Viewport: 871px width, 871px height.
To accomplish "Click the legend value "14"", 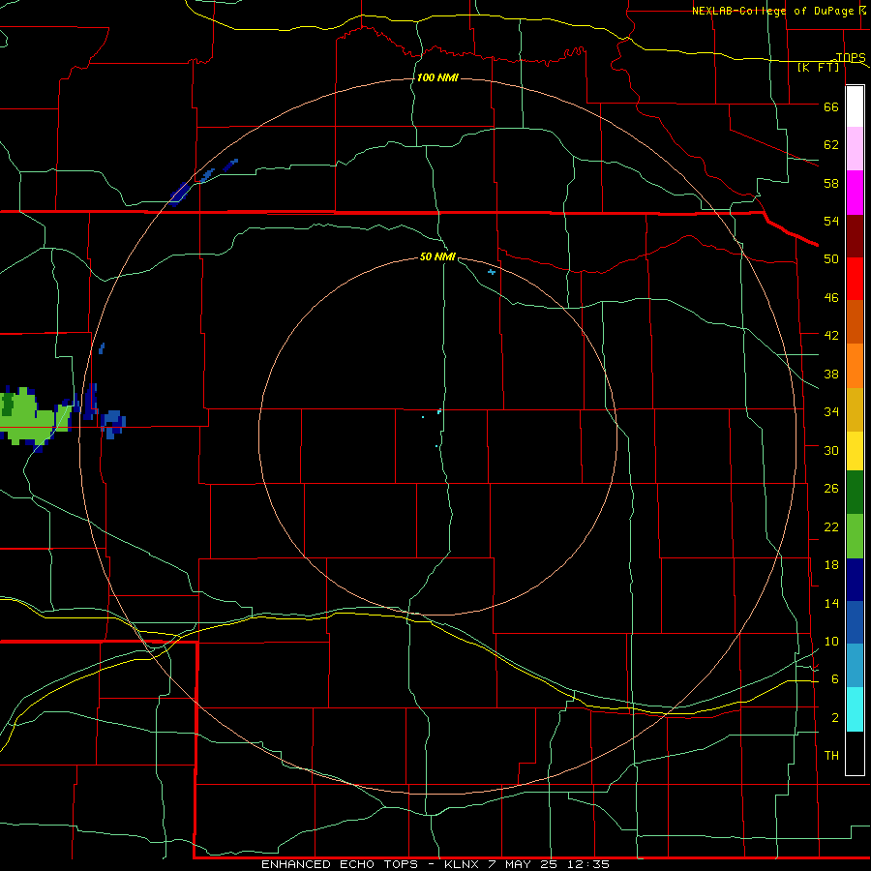I will [x=831, y=603].
